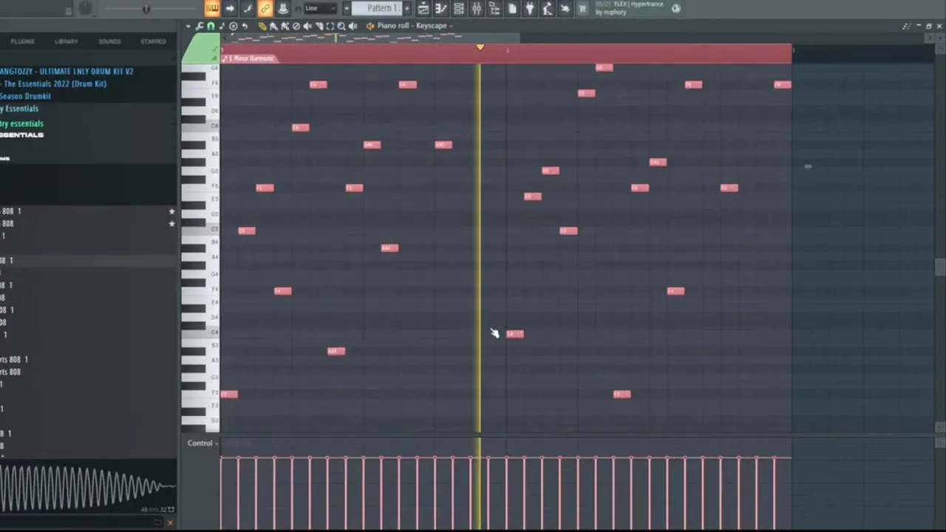Click the orange playhead marker on timeline
Screen dimensions: 946x532
point(480,47)
